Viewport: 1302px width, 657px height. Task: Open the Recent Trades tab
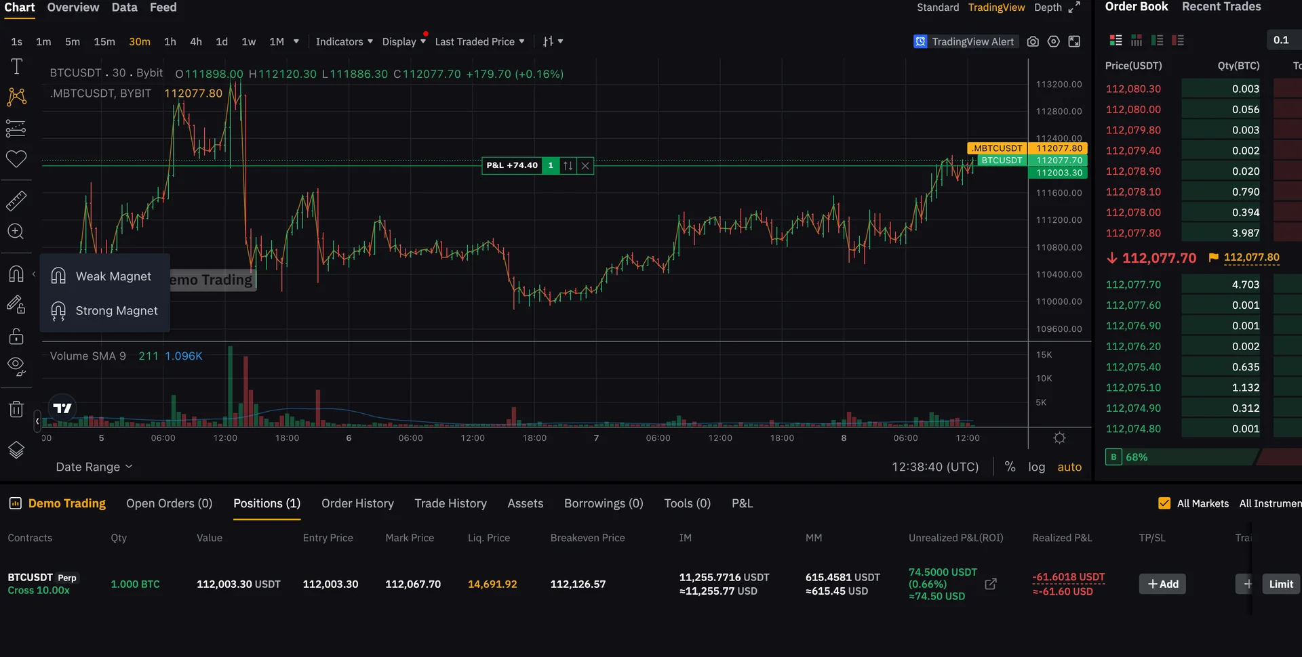(1221, 7)
